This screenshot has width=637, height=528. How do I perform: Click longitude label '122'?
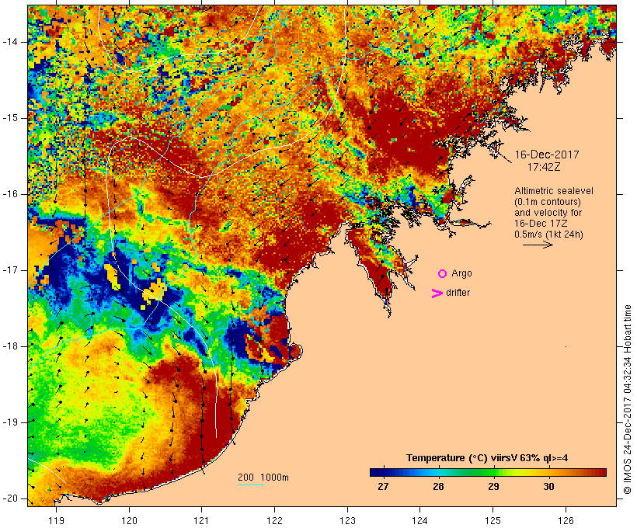(x=275, y=520)
